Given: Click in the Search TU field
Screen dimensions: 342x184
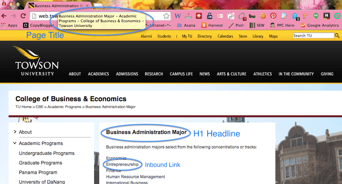Looking at the screenshot, I should (313, 35).
